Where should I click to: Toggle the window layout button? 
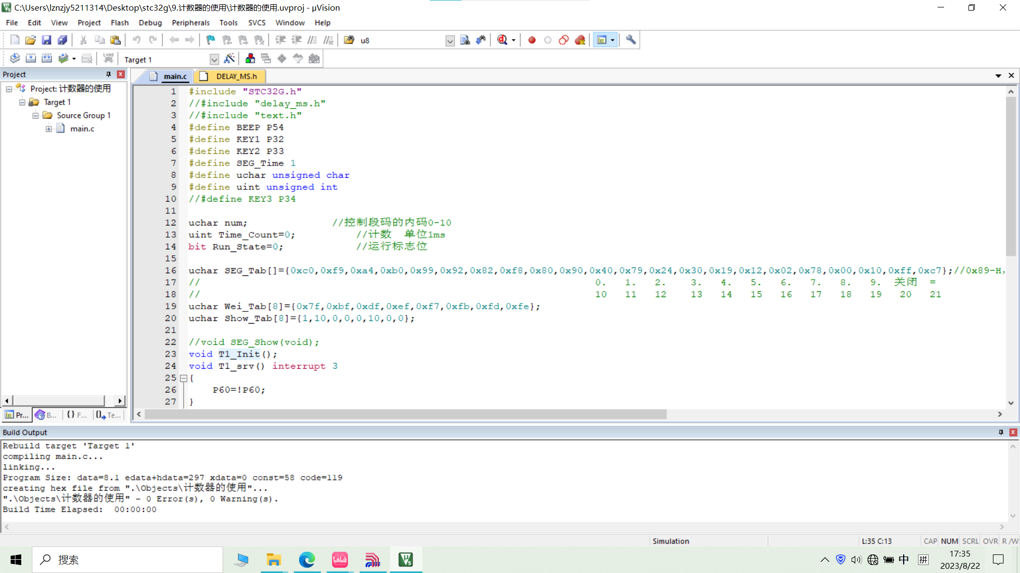coord(601,40)
